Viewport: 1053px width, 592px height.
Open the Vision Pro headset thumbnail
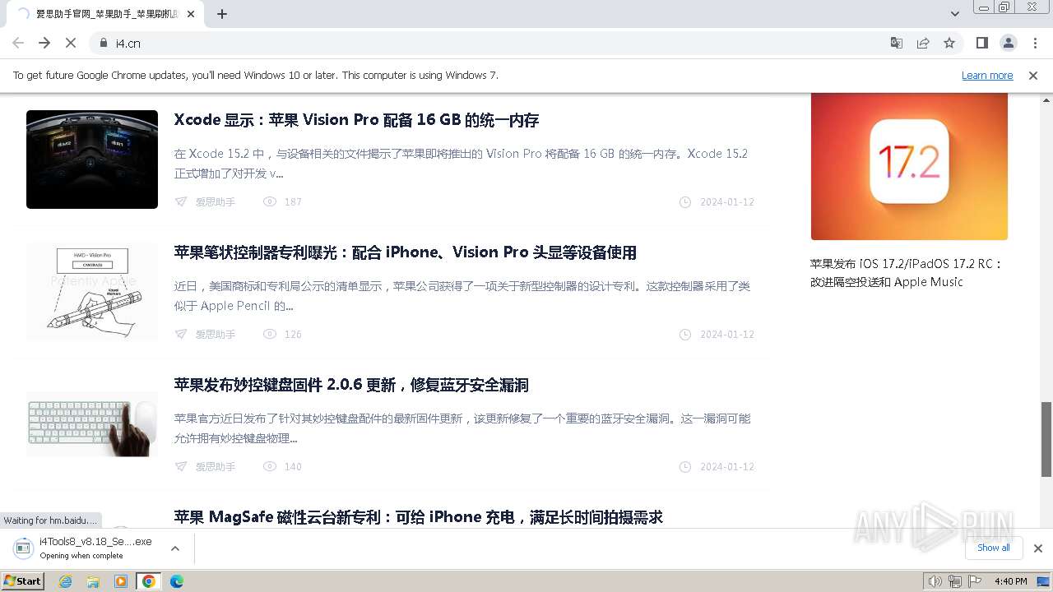click(92, 160)
